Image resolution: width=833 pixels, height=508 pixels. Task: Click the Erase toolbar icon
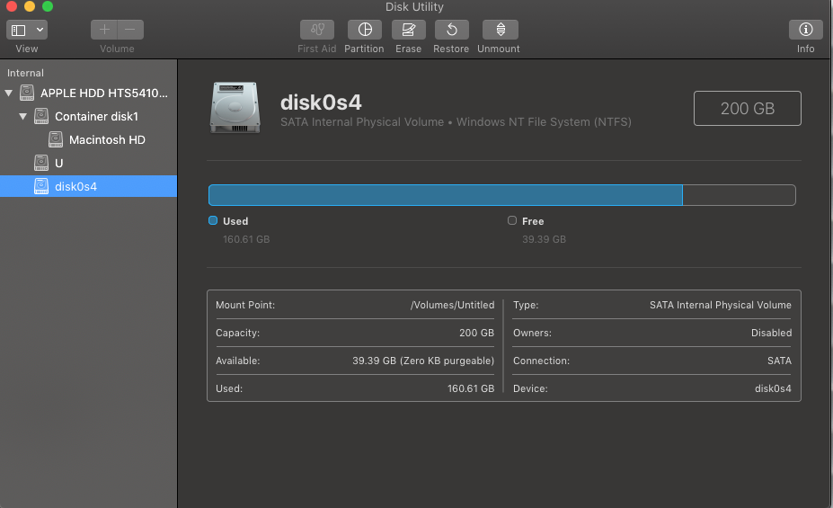coord(409,30)
